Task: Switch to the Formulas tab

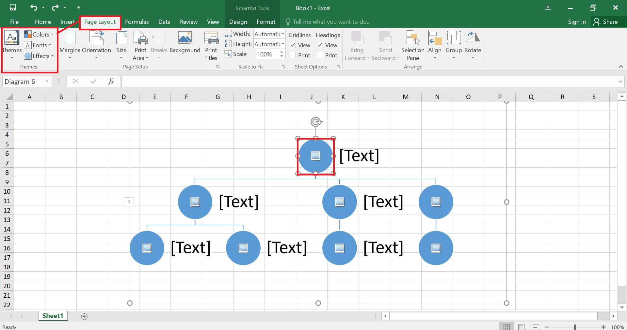Action: click(x=137, y=22)
